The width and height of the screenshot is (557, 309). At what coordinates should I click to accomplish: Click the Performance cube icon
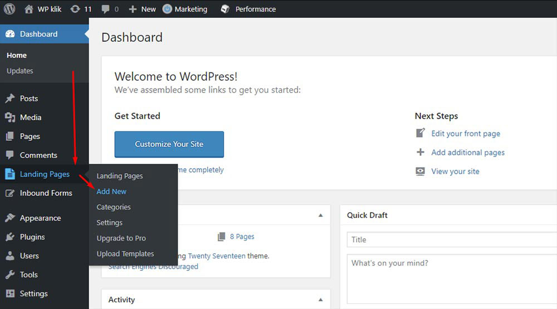pos(225,9)
